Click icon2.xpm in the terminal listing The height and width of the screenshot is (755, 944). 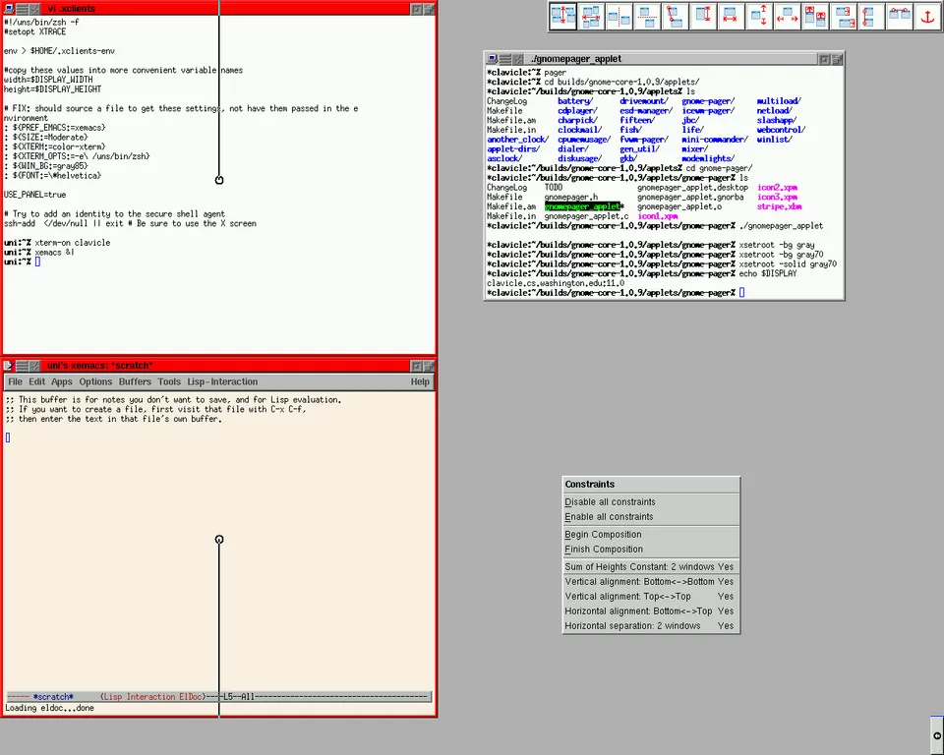tap(777, 187)
